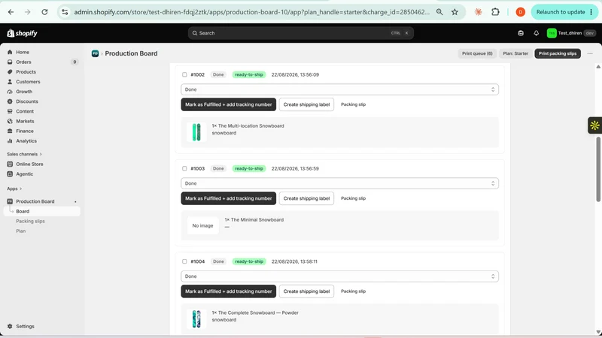Open Home in Shopify sidebar

[x=23, y=52]
